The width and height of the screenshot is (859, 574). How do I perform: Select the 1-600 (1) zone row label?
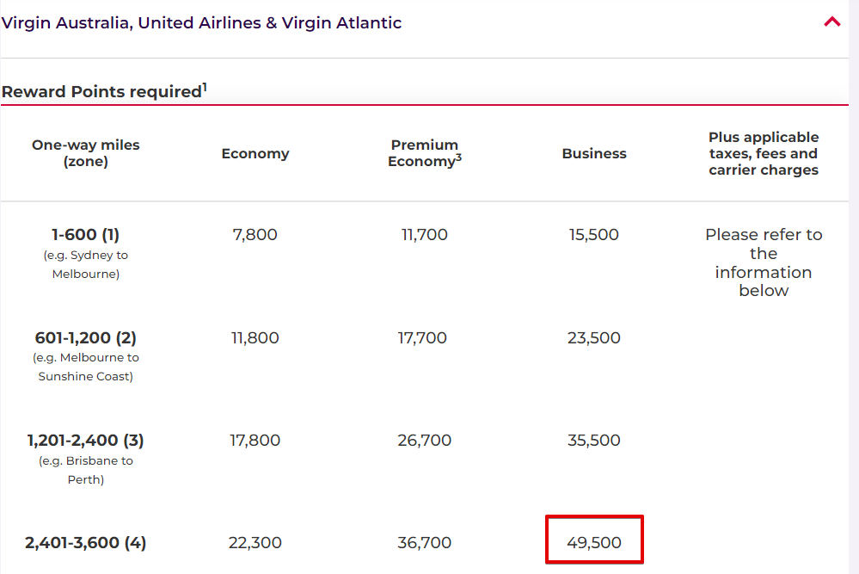point(85,235)
